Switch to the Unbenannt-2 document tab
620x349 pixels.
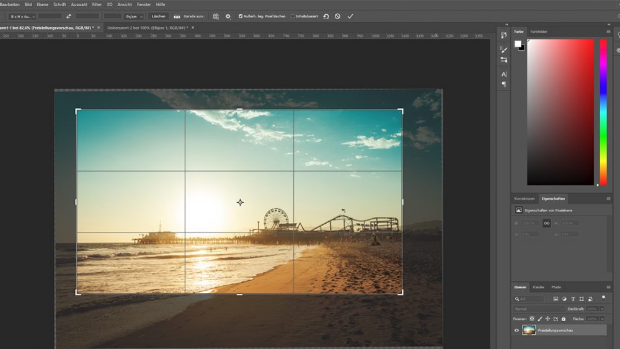[147, 28]
